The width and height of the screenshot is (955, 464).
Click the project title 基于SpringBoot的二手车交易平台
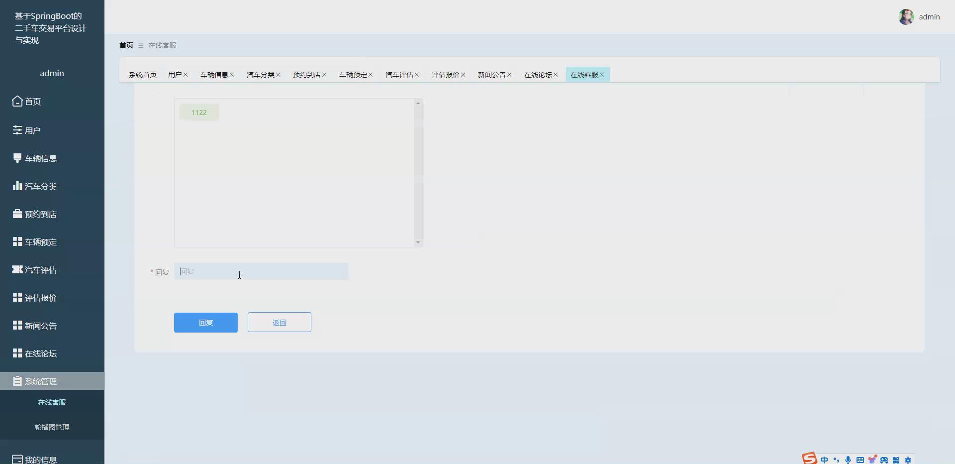(50, 28)
